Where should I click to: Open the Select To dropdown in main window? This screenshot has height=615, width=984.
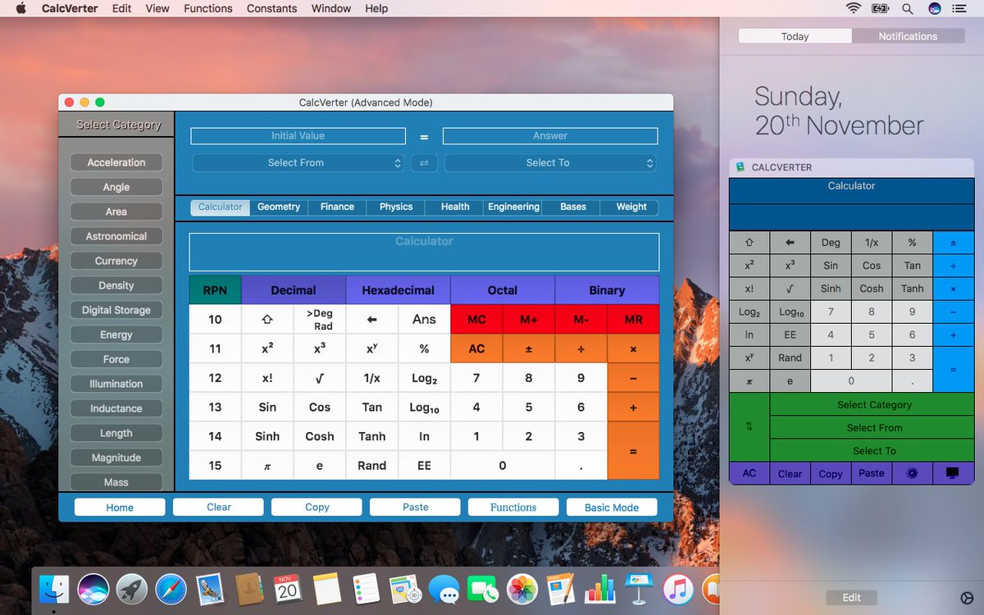pos(550,163)
